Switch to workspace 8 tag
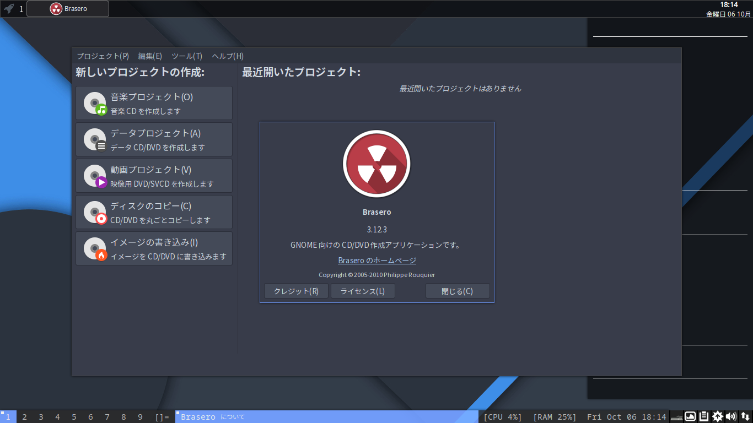Screen dimensions: 753x423 (x=124, y=417)
